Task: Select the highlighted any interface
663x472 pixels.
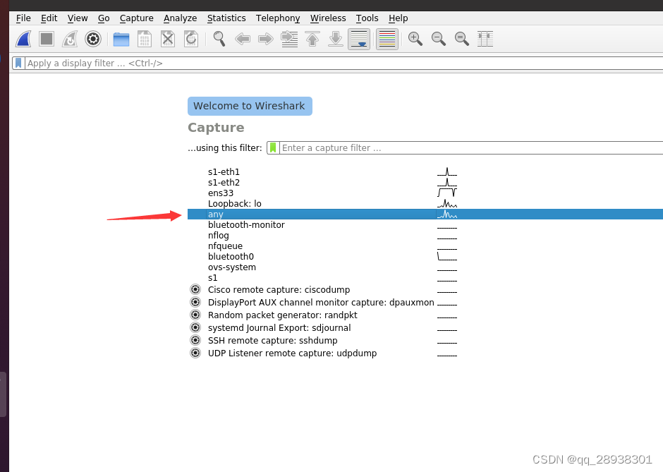Action: pyautogui.click(x=425, y=214)
